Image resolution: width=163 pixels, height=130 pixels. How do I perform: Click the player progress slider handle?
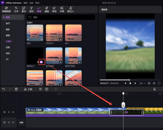pos(129,80)
